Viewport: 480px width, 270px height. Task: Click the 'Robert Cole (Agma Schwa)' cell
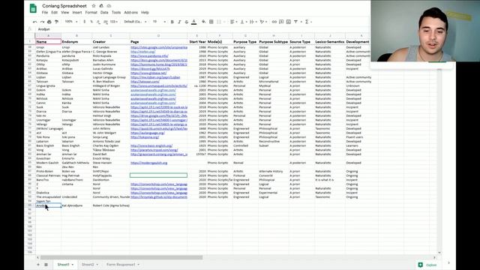tap(111, 205)
